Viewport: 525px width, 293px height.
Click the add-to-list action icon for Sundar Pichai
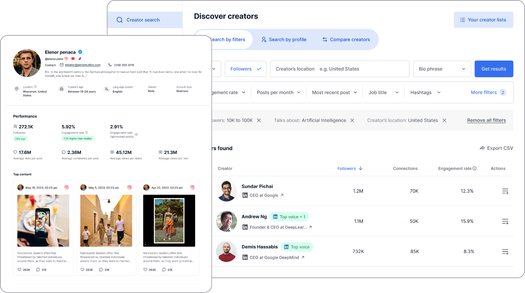(x=505, y=191)
